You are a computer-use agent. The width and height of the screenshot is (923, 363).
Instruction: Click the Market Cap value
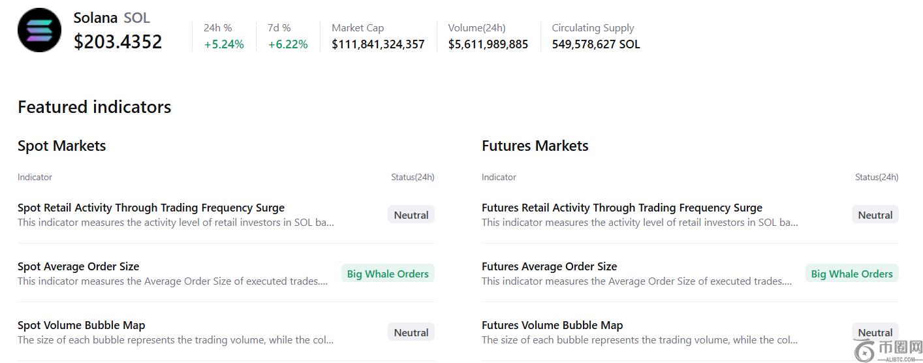pyautogui.click(x=378, y=44)
